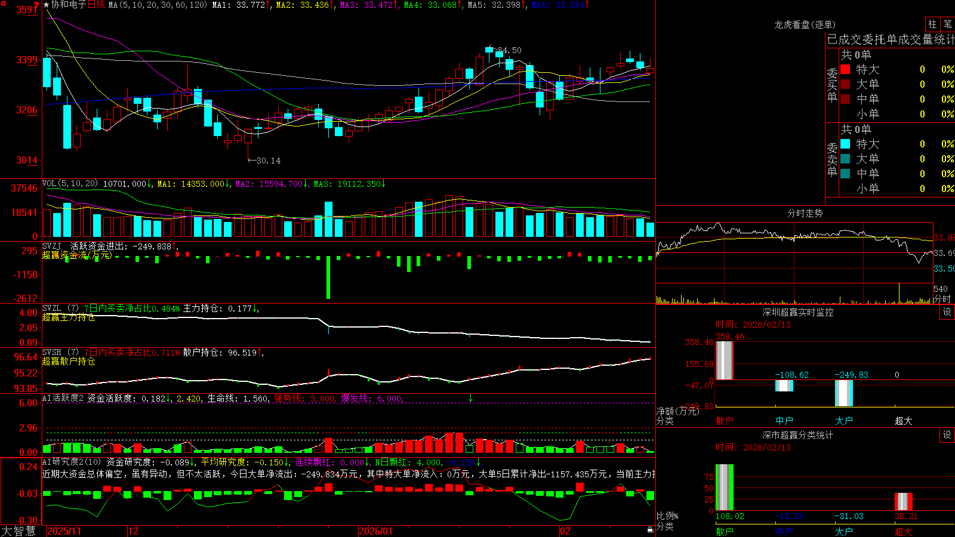Click the 爆发线: 6.000 label
The height and width of the screenshot is (537, 955).
[372, 398]
